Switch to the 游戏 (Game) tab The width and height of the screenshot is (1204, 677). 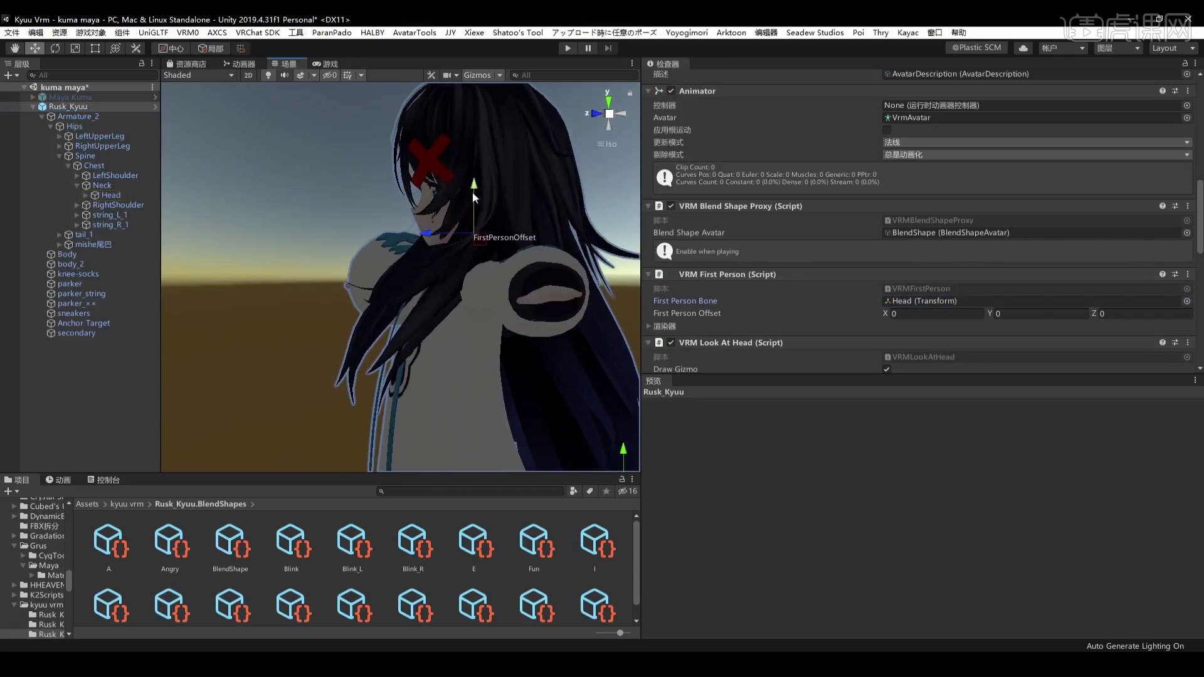click(x=326, y=62)
